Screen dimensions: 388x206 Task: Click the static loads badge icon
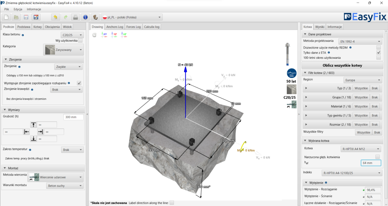coord(292,73)
